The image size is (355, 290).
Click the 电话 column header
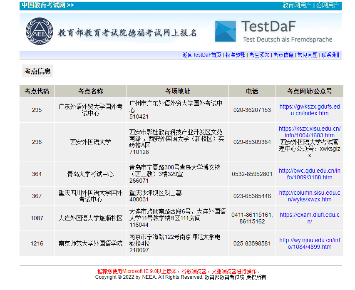click(x=252, y=91)
